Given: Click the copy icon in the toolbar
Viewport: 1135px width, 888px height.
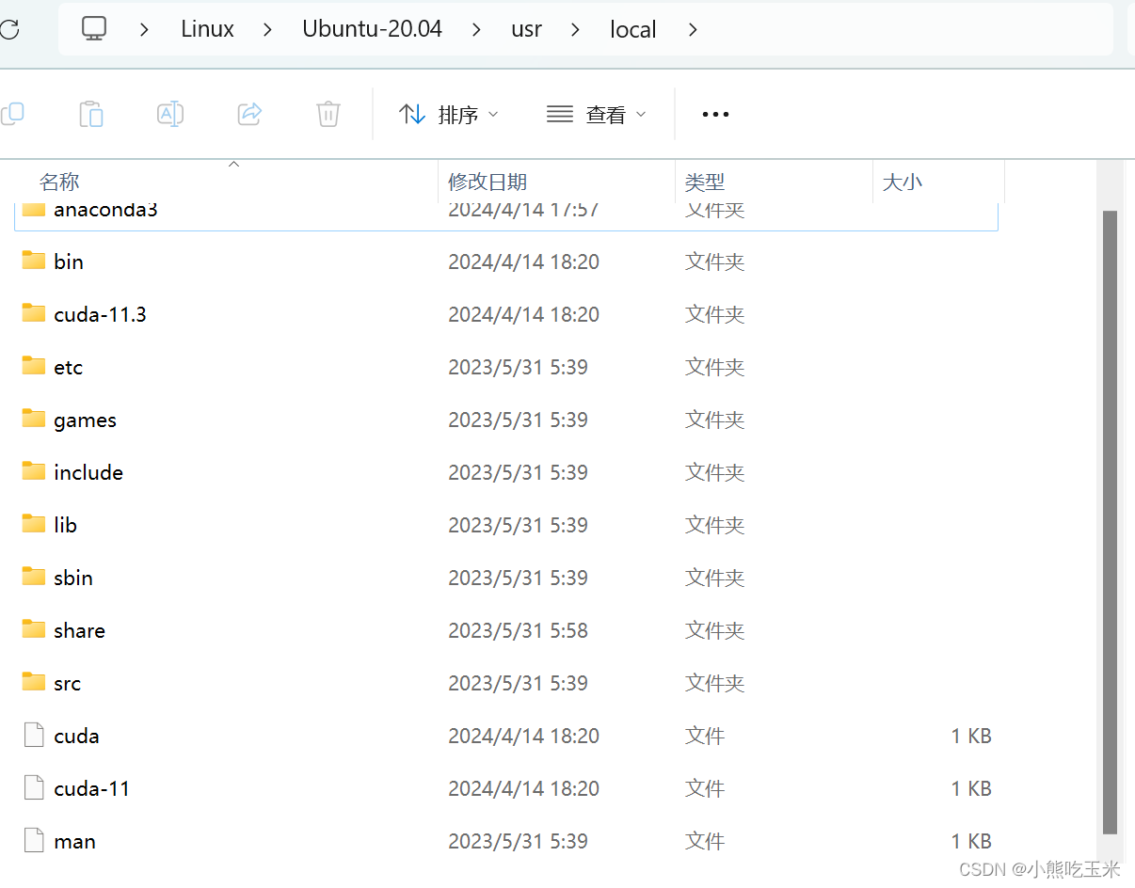Looking at the screenshot, I should tap(12, 115).
